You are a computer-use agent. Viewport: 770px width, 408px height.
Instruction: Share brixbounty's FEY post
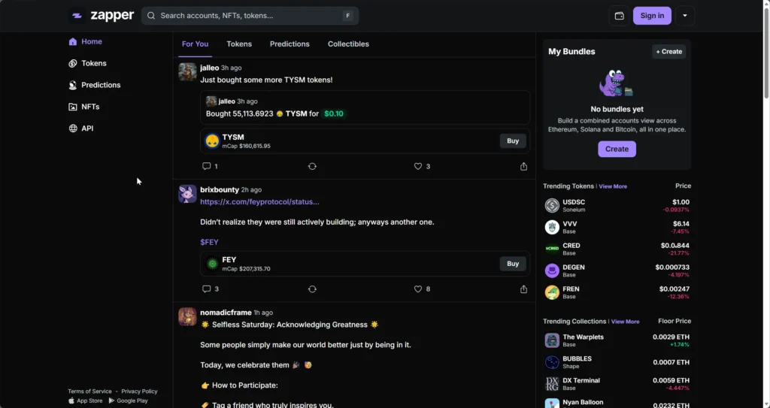click(x=524, y=289)
